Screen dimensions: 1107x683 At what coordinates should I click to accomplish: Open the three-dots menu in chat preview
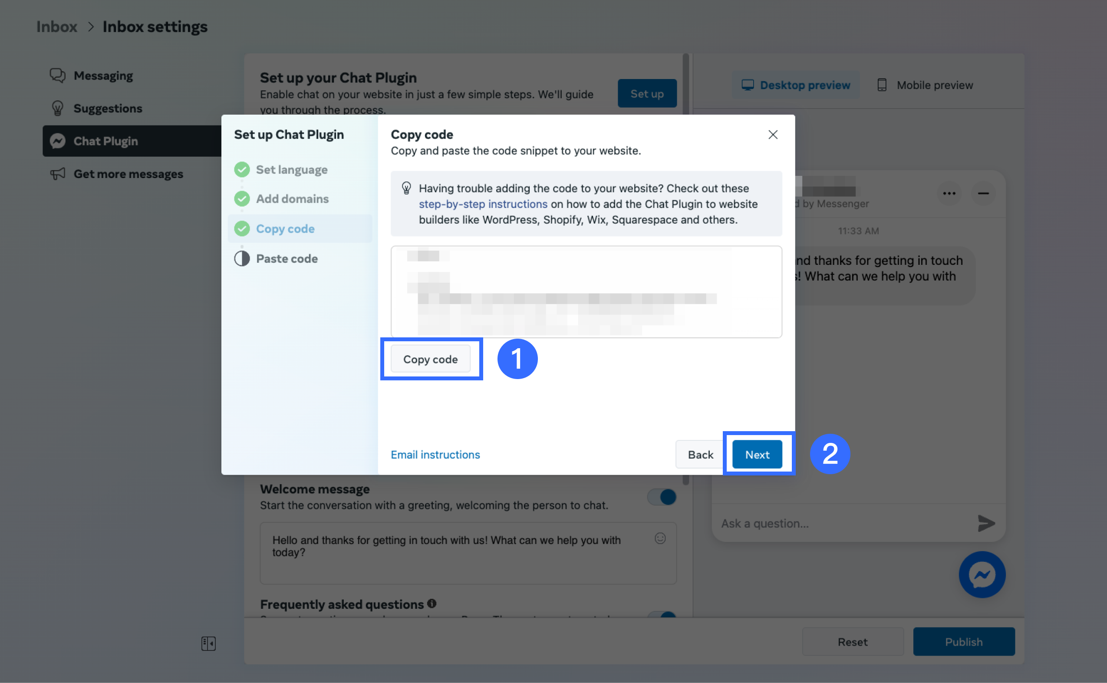(949, 193)
